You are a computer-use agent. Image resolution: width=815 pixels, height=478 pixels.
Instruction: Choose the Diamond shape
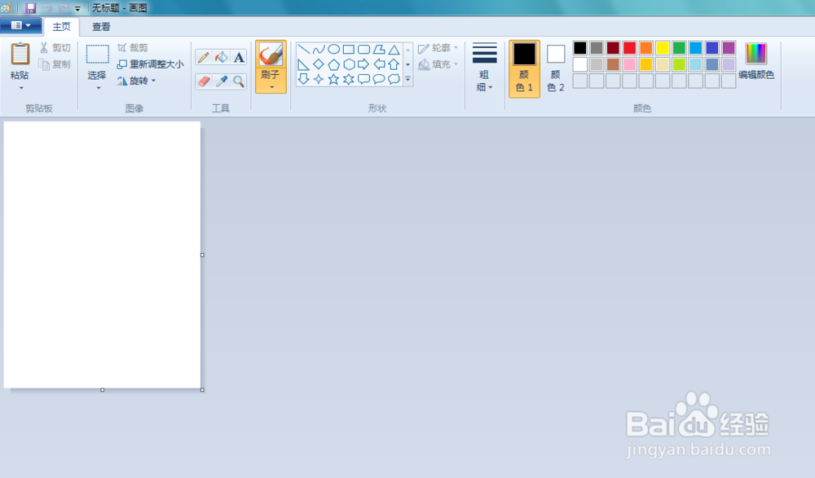tap(319, 64)
